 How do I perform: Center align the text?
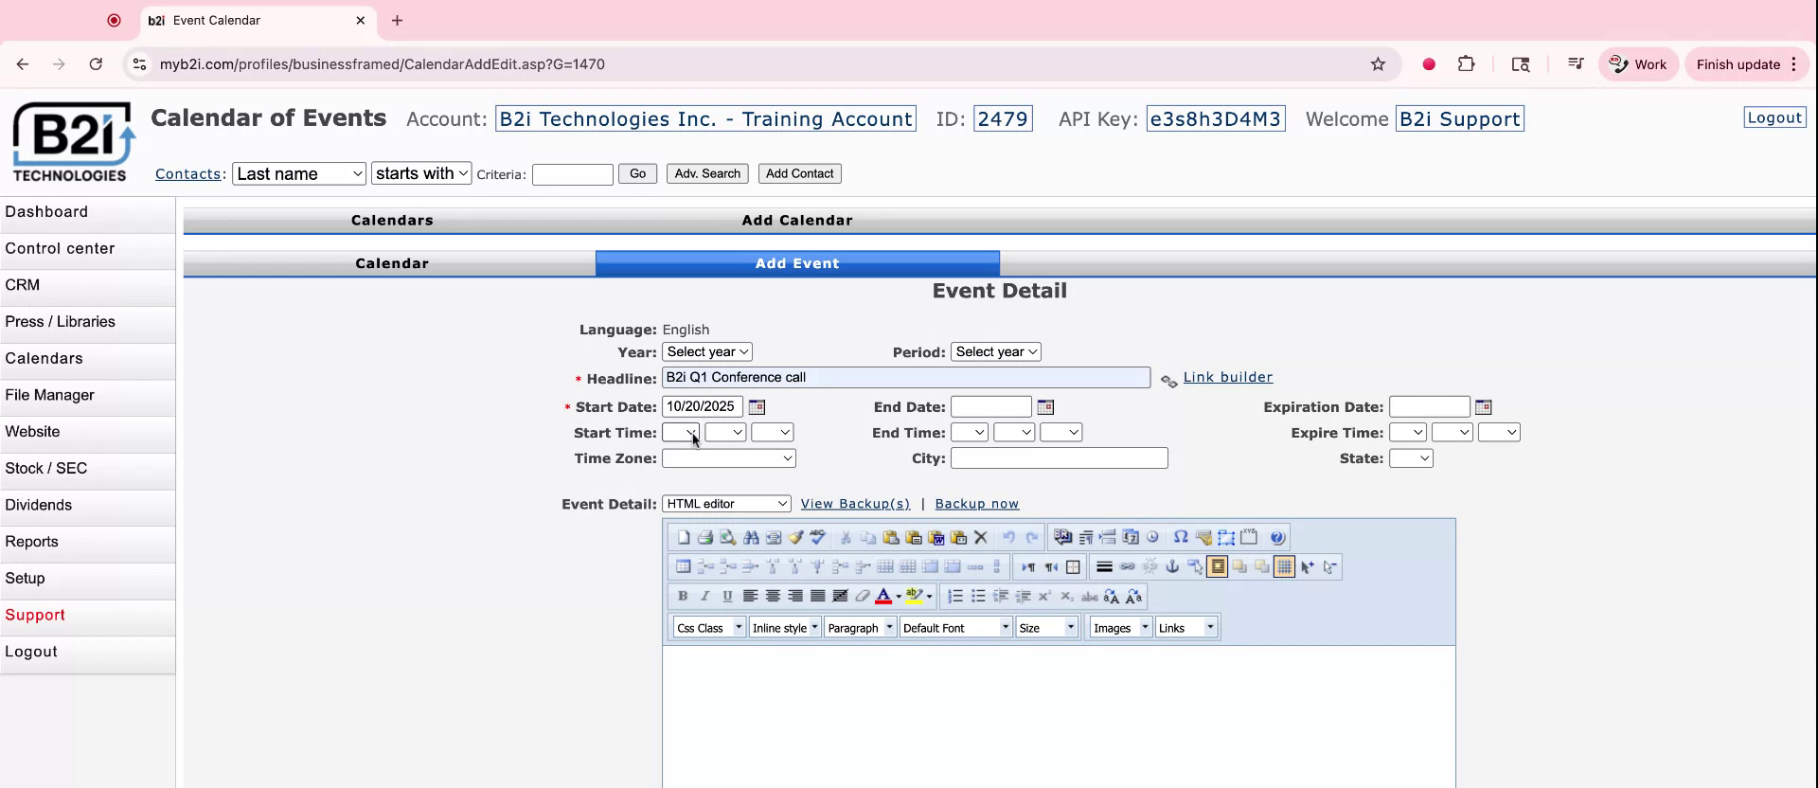[773, 596]
